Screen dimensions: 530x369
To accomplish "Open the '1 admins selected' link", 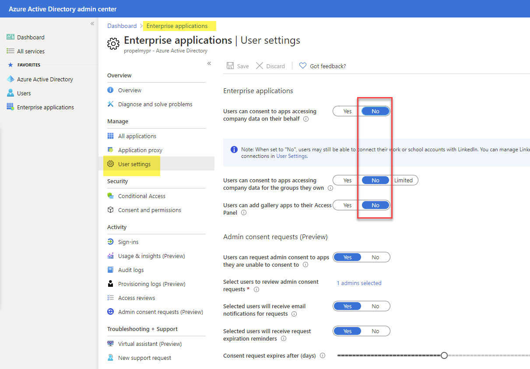I will [x=359, y=283].
